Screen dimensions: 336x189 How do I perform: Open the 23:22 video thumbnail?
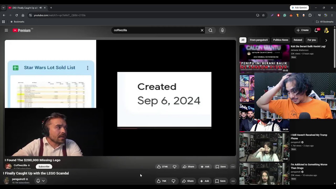click(x=264, y=59)
